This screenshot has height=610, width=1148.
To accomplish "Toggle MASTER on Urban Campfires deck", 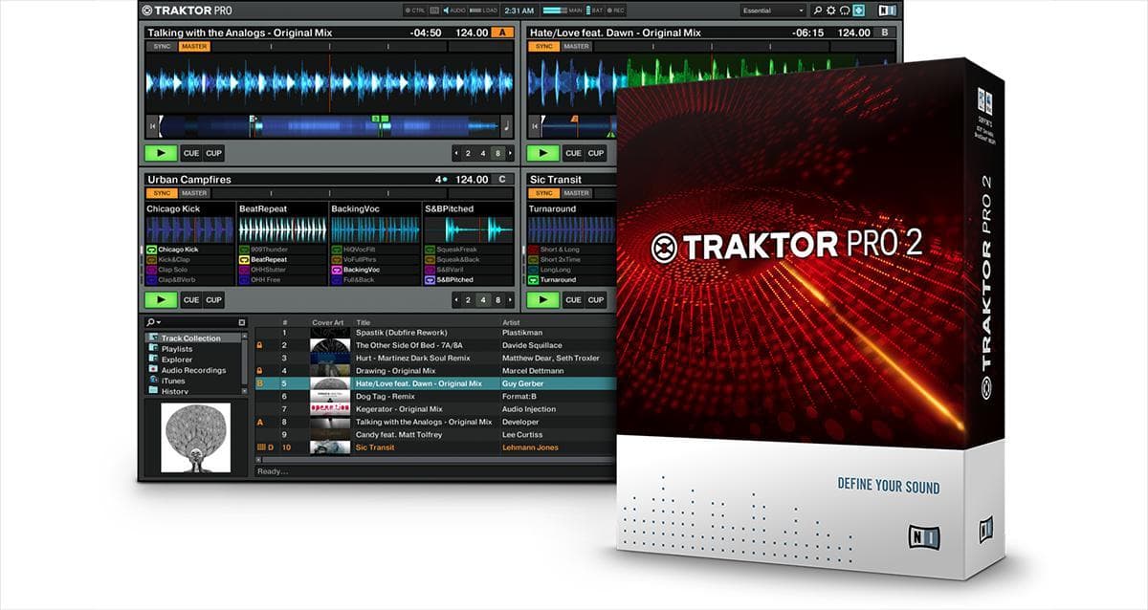I will pos(194,193).
